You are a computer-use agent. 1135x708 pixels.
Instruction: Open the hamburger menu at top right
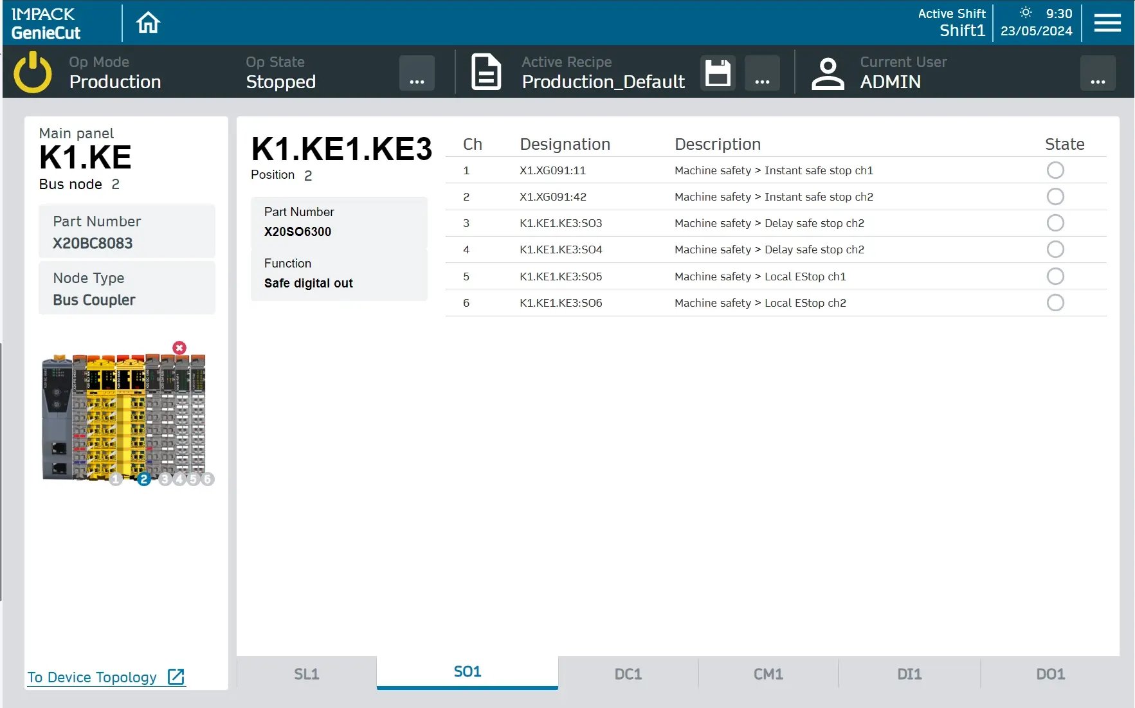[1107, 22]
